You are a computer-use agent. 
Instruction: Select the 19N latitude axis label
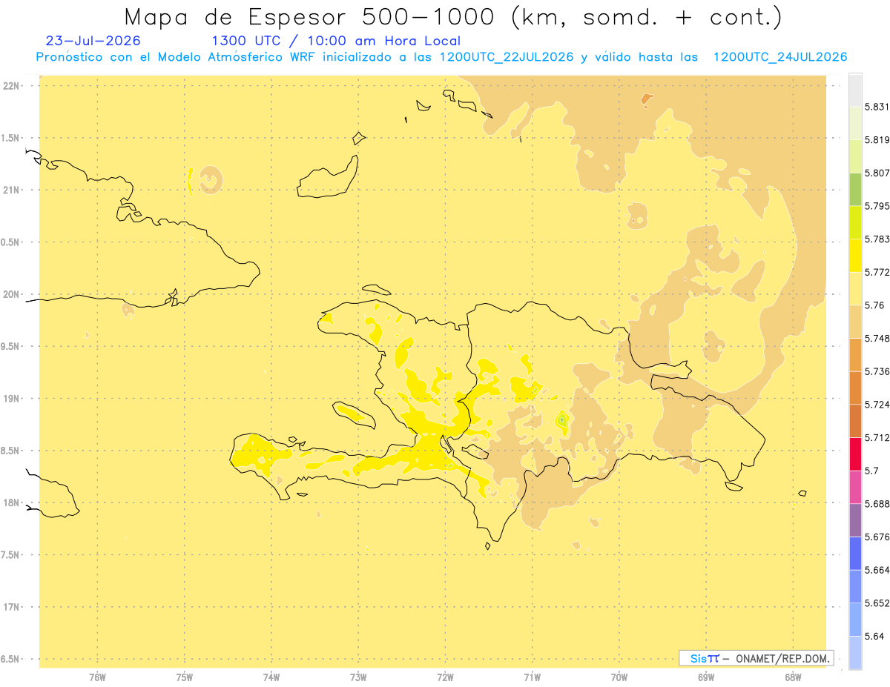coord(10,398)
